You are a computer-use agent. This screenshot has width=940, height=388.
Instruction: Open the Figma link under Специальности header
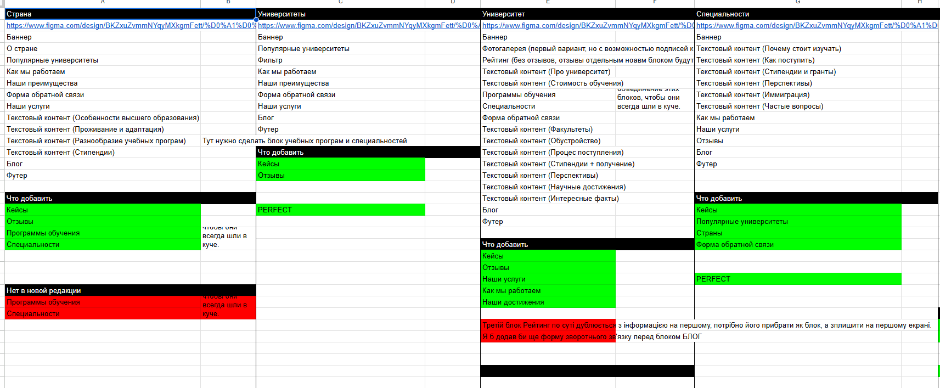816,25
